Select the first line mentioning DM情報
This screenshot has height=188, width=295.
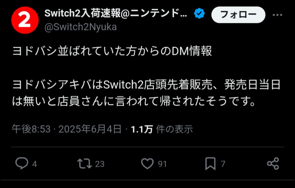112,51
